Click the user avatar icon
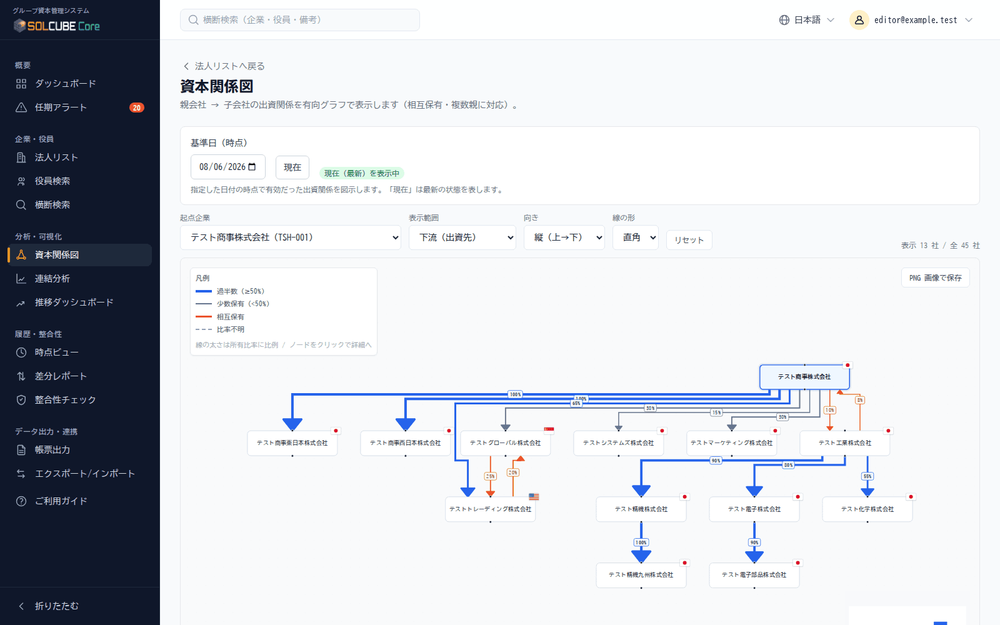Viewport: 1000px width, 625px height. point(859,20)
